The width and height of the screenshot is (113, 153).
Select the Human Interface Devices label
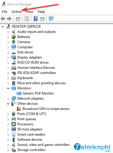(36, 68)
